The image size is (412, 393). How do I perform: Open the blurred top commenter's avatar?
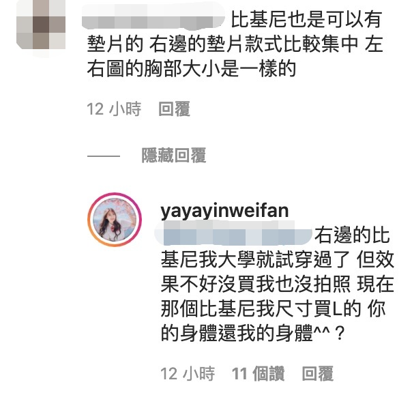pos(41,25)
